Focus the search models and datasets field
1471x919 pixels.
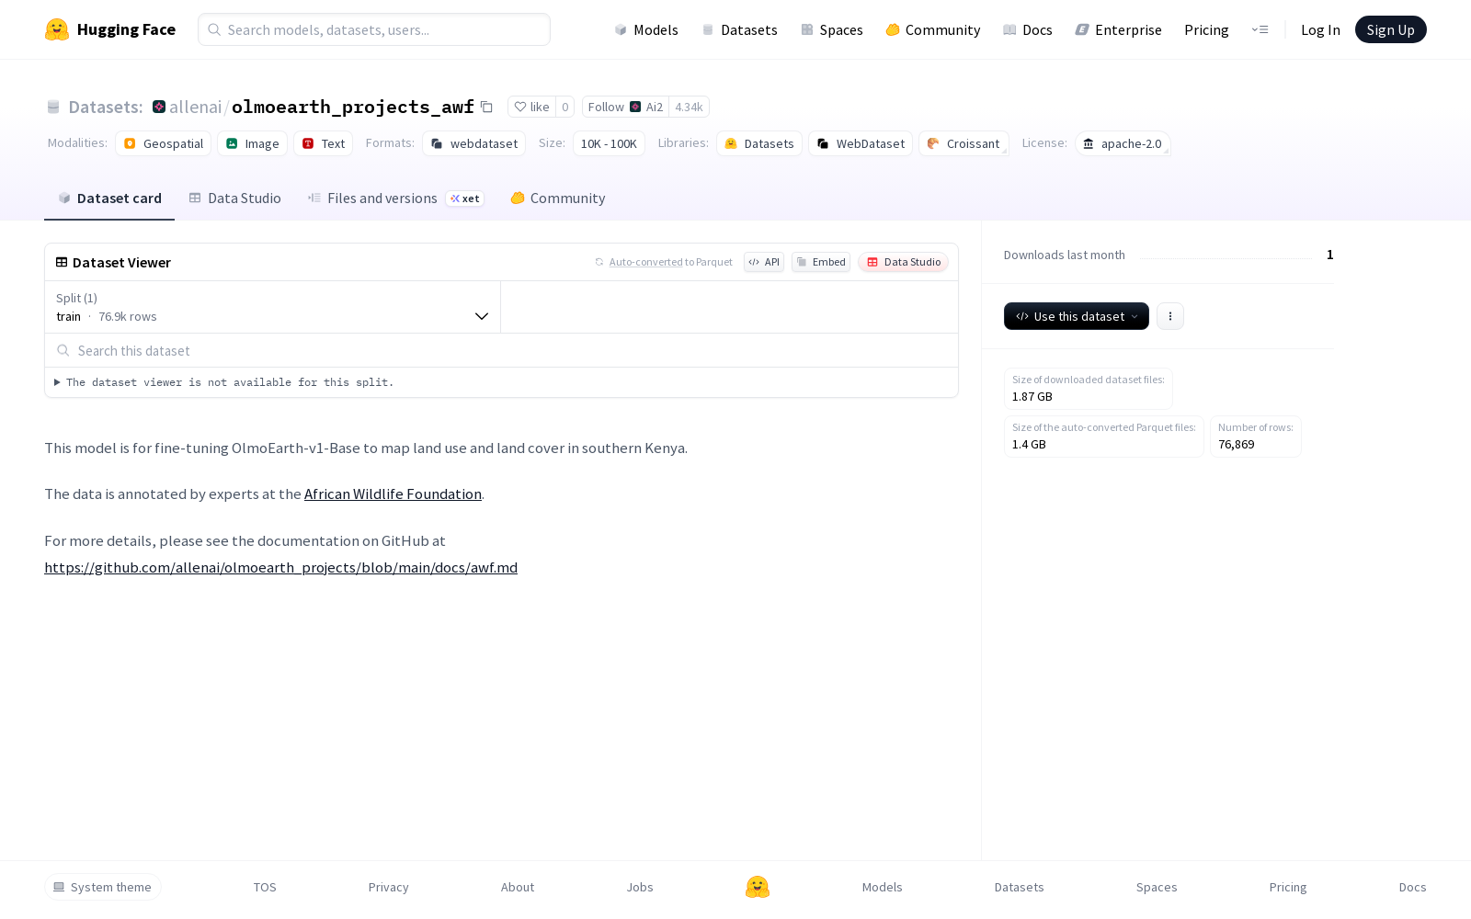(374, 29)
